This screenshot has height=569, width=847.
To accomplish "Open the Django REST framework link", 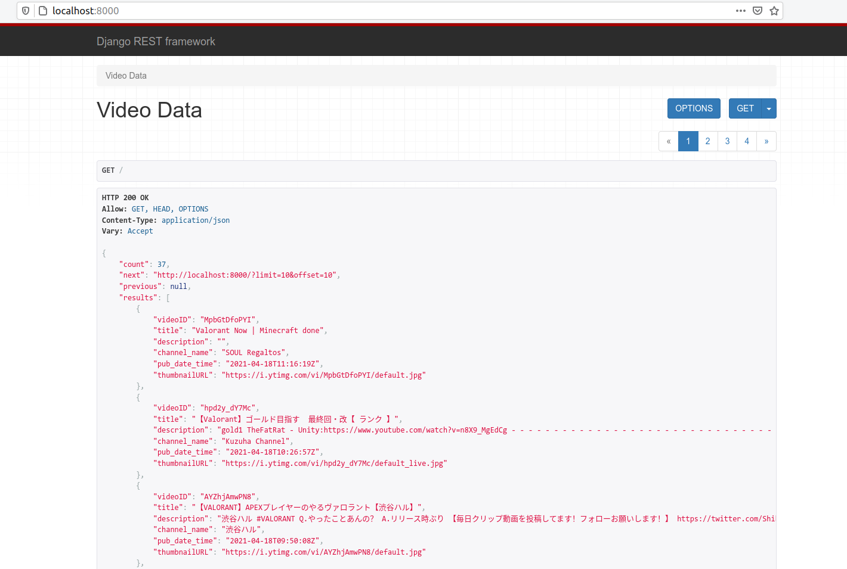I will [156, 41].
